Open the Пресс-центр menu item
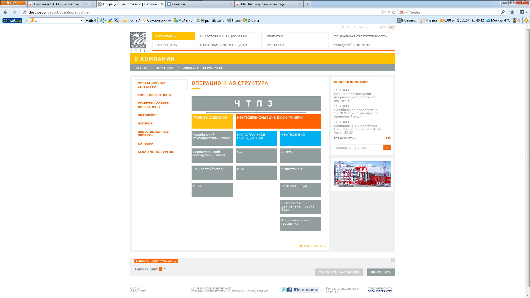 click(173, 45)
